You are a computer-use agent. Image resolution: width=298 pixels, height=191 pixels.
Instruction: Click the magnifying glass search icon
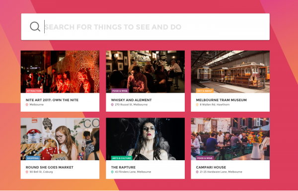35,27
